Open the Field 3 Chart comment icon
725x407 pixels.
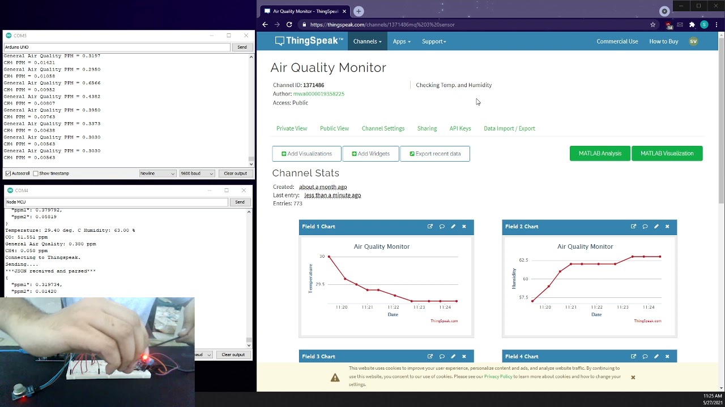click(442, 357)
